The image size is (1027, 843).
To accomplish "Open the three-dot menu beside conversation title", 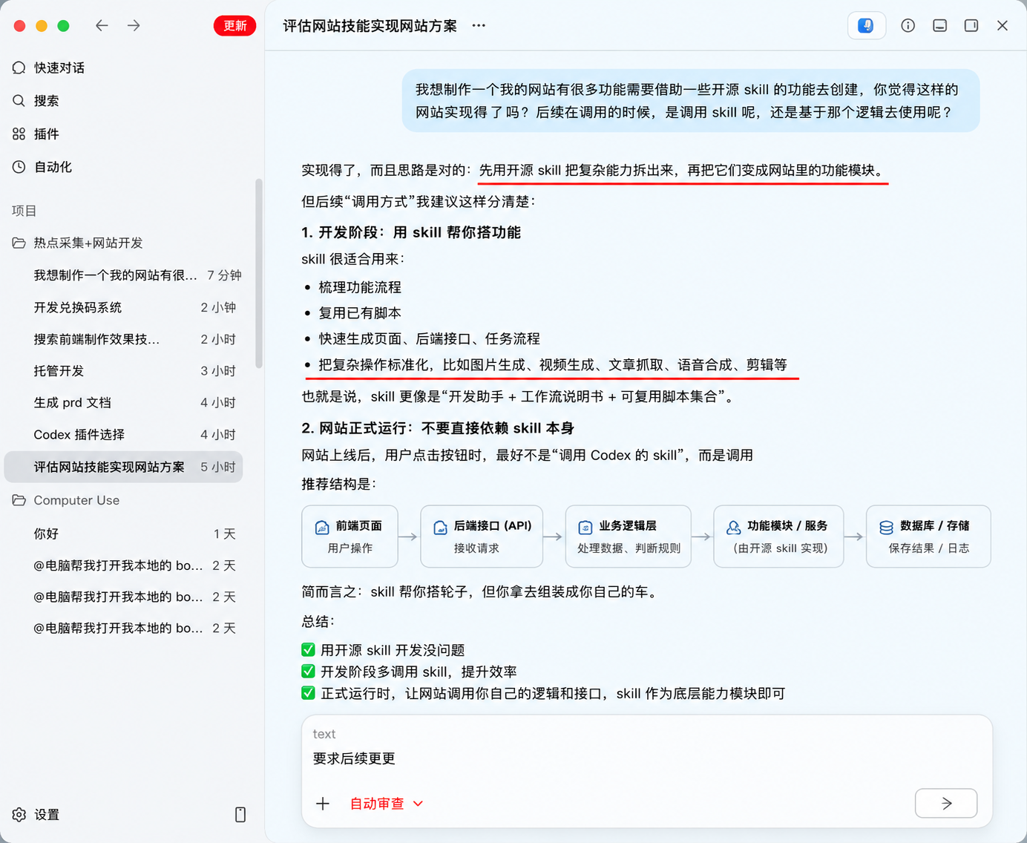I will [x=479, y=26].
